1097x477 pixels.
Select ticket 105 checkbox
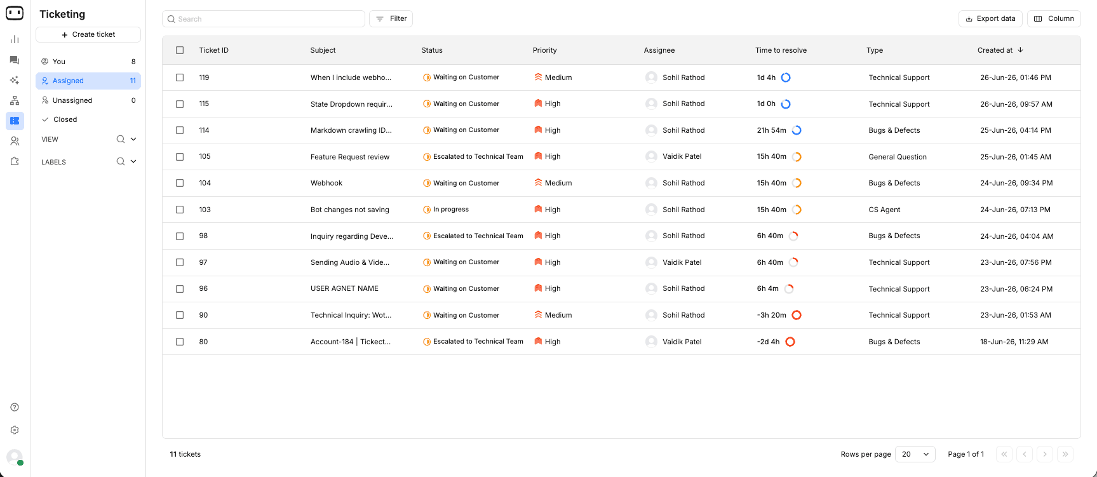tap(180, 156)
